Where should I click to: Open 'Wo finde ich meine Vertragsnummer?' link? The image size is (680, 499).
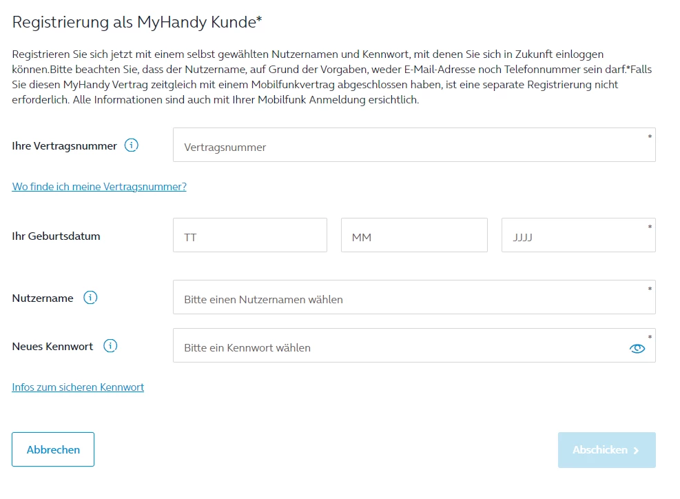click(99, 187)
